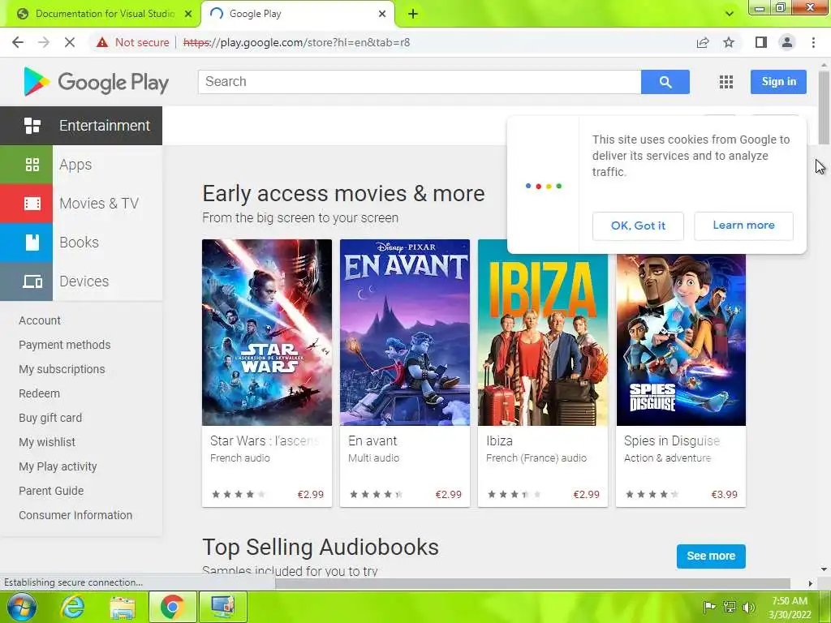Open the Chrome profile avatar icon
This screenshot has height=623, width=831.
(787, 42)
